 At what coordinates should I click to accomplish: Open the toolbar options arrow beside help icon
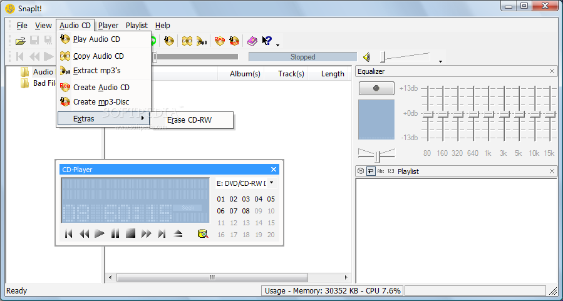click(277, 45)
